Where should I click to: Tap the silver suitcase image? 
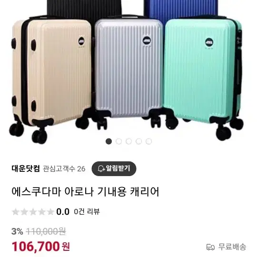tap(128, 70)
